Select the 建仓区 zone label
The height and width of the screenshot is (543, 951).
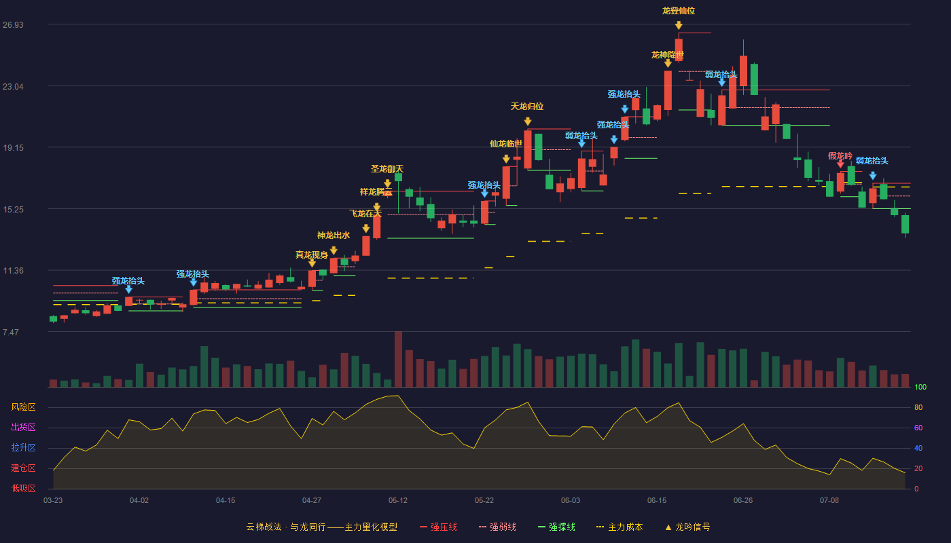tap(24, 468)
